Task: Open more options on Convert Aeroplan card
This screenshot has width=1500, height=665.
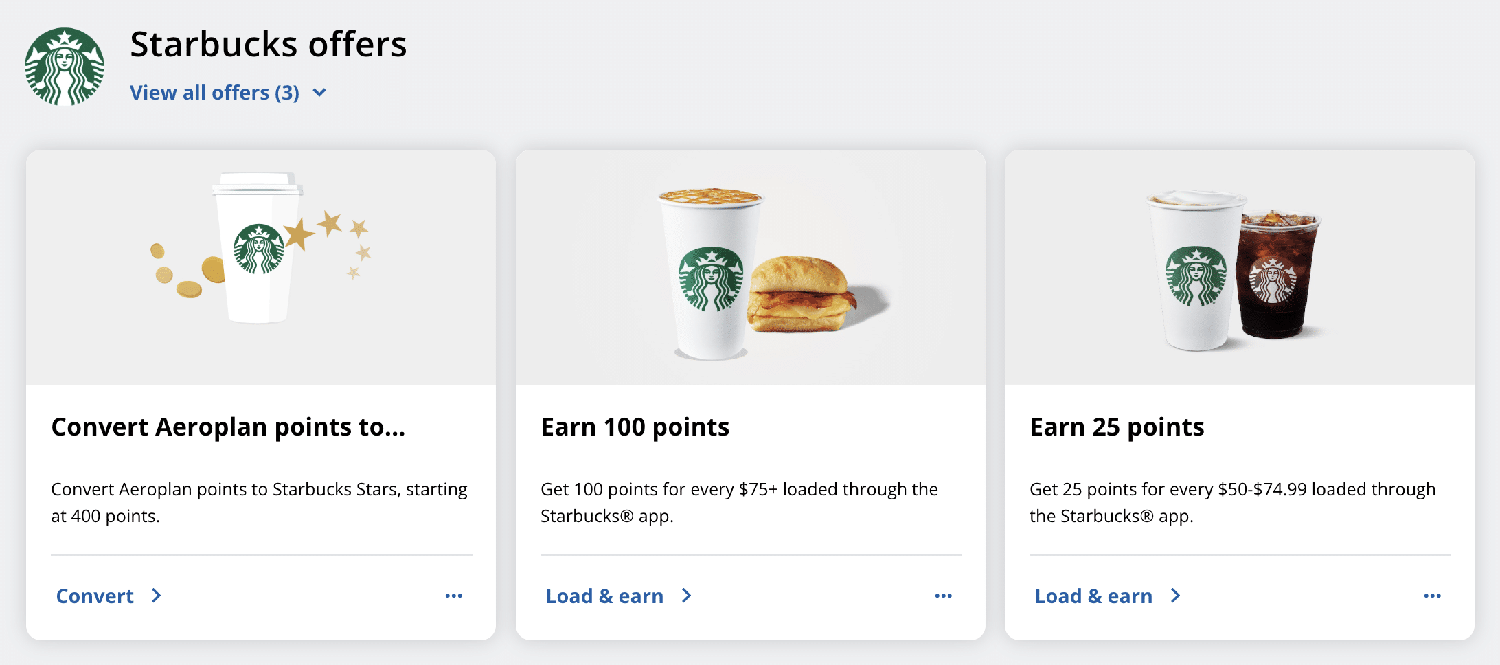Action: click(x=454, y=596)
